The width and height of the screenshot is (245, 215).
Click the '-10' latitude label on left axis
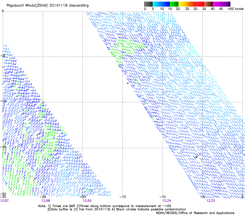pyautogui.click(x=3, y=101)
